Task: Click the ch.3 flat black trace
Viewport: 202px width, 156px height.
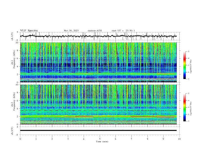Action: point(98,131)
